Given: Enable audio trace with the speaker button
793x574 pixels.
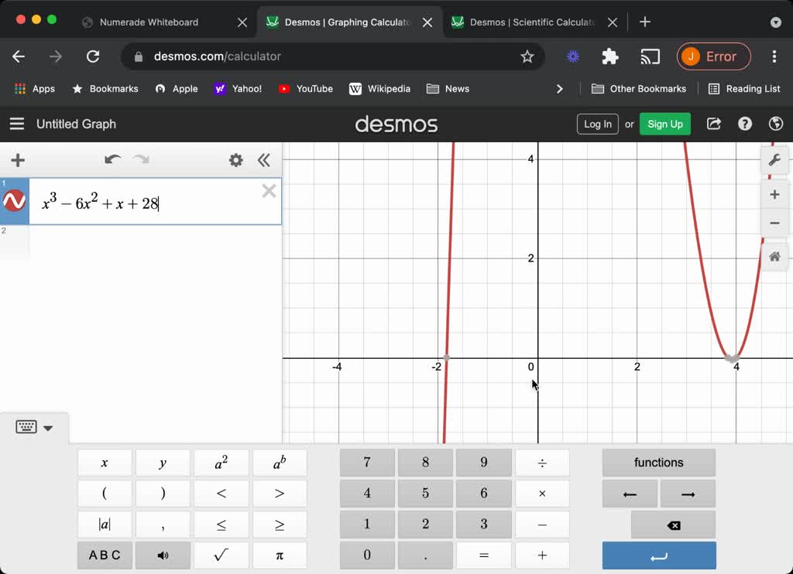Looking at the screenshot, I should (x=163, y=555).
